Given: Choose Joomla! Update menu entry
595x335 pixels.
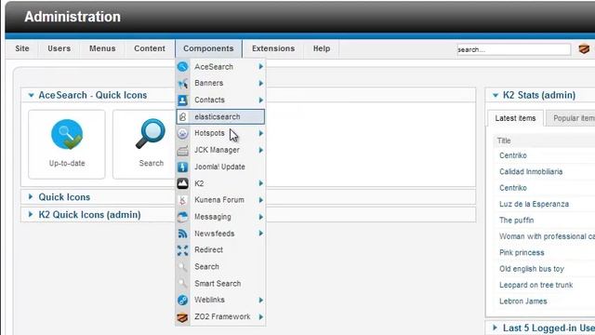Looking at the screenshot, I should pos(220,167).
